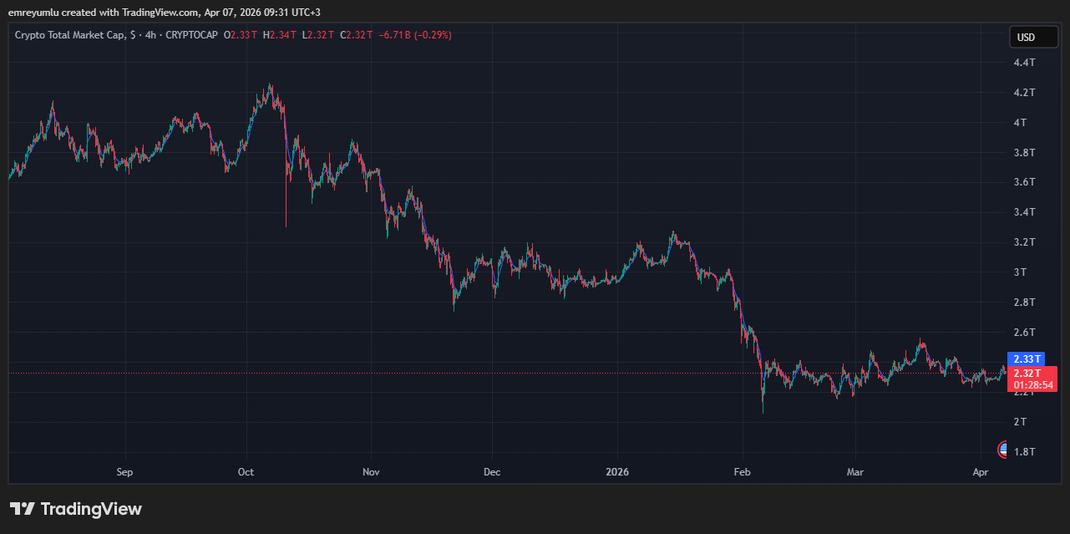Viewport: 1070px width, 534px height.
Task: Click the emreyumlu created with TradingView.com caption
Action: [165, 12]
